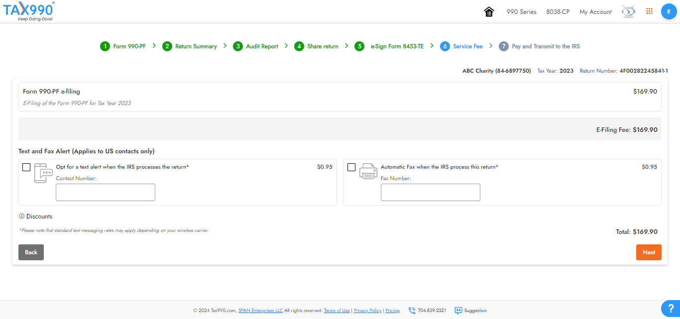
Task: Click $0.95 price for automatic fax
Action: tap(650, 167)
